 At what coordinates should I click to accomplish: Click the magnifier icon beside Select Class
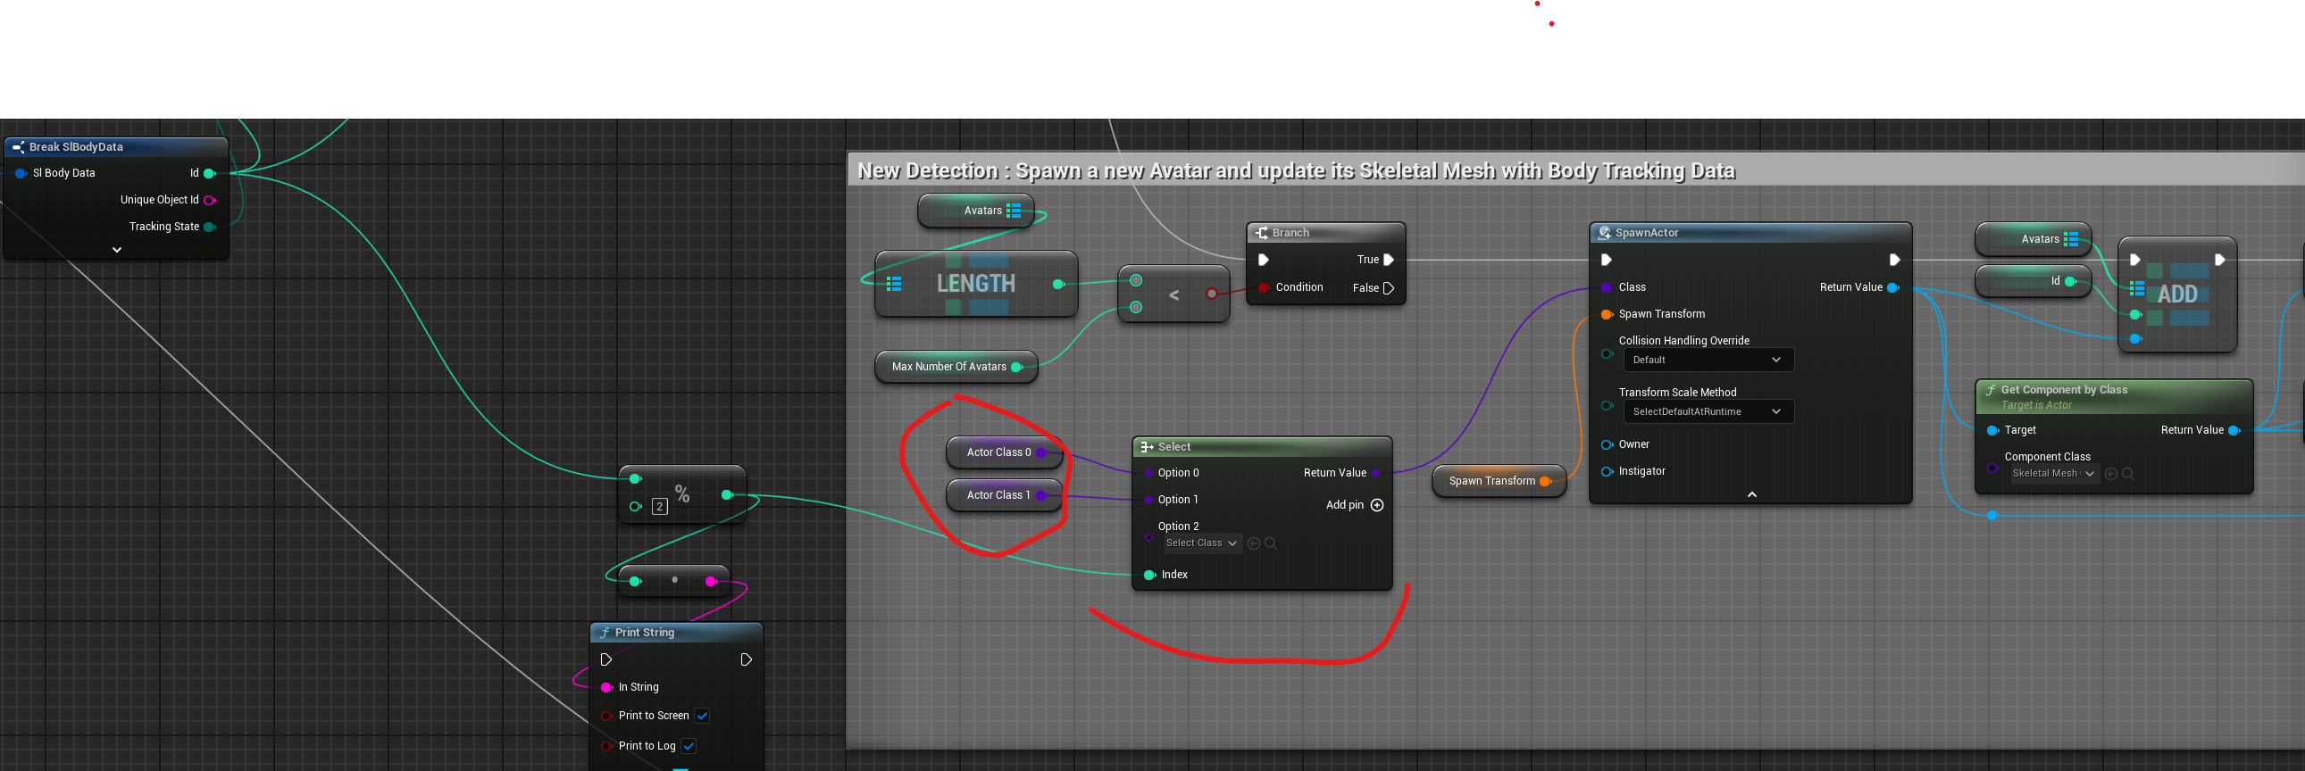(x=1271, y=543)
